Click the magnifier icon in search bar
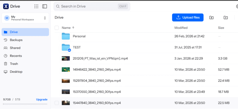This screenshot has height=109, width=238. pyautogui.click(x=58, y=6)
